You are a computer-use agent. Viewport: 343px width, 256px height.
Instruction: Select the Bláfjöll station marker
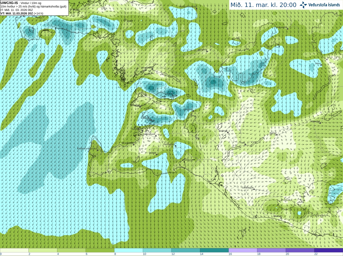(156, 154)
